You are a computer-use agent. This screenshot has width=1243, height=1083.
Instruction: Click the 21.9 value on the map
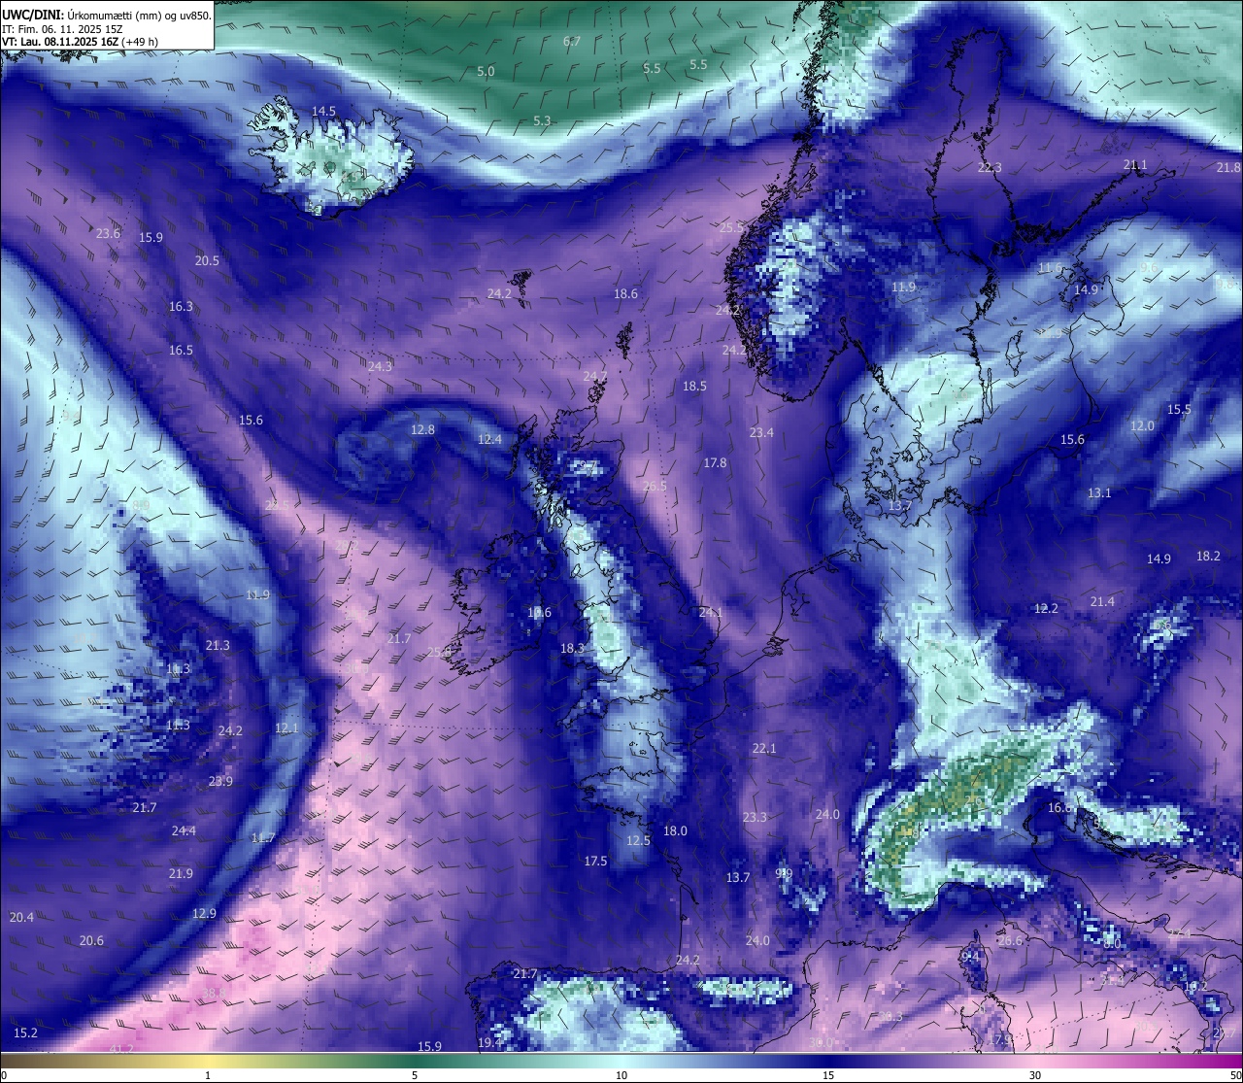(x=181, y=873)
